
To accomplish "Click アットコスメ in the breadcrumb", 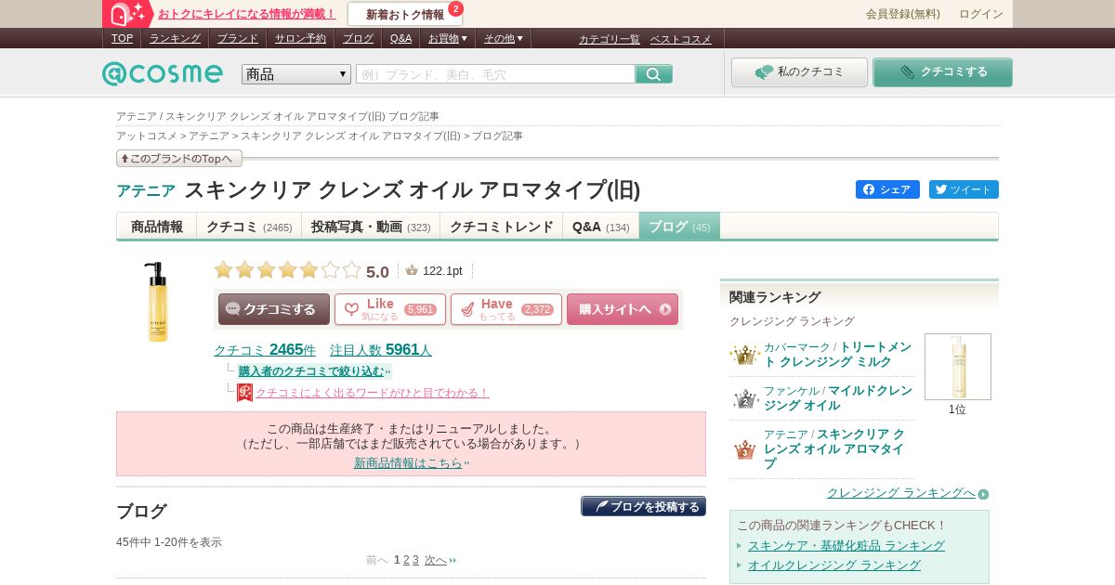I will (146, 136).
